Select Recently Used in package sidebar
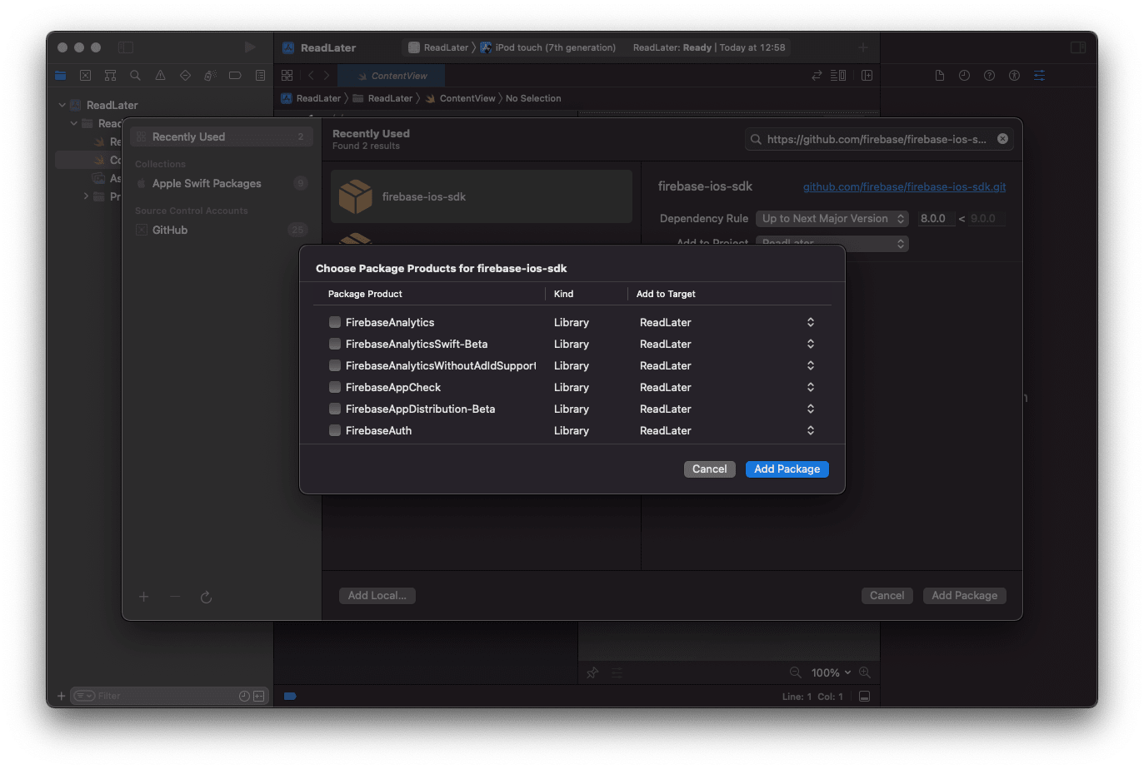Screen dimensions: 1144x769 tap(222, 136)
